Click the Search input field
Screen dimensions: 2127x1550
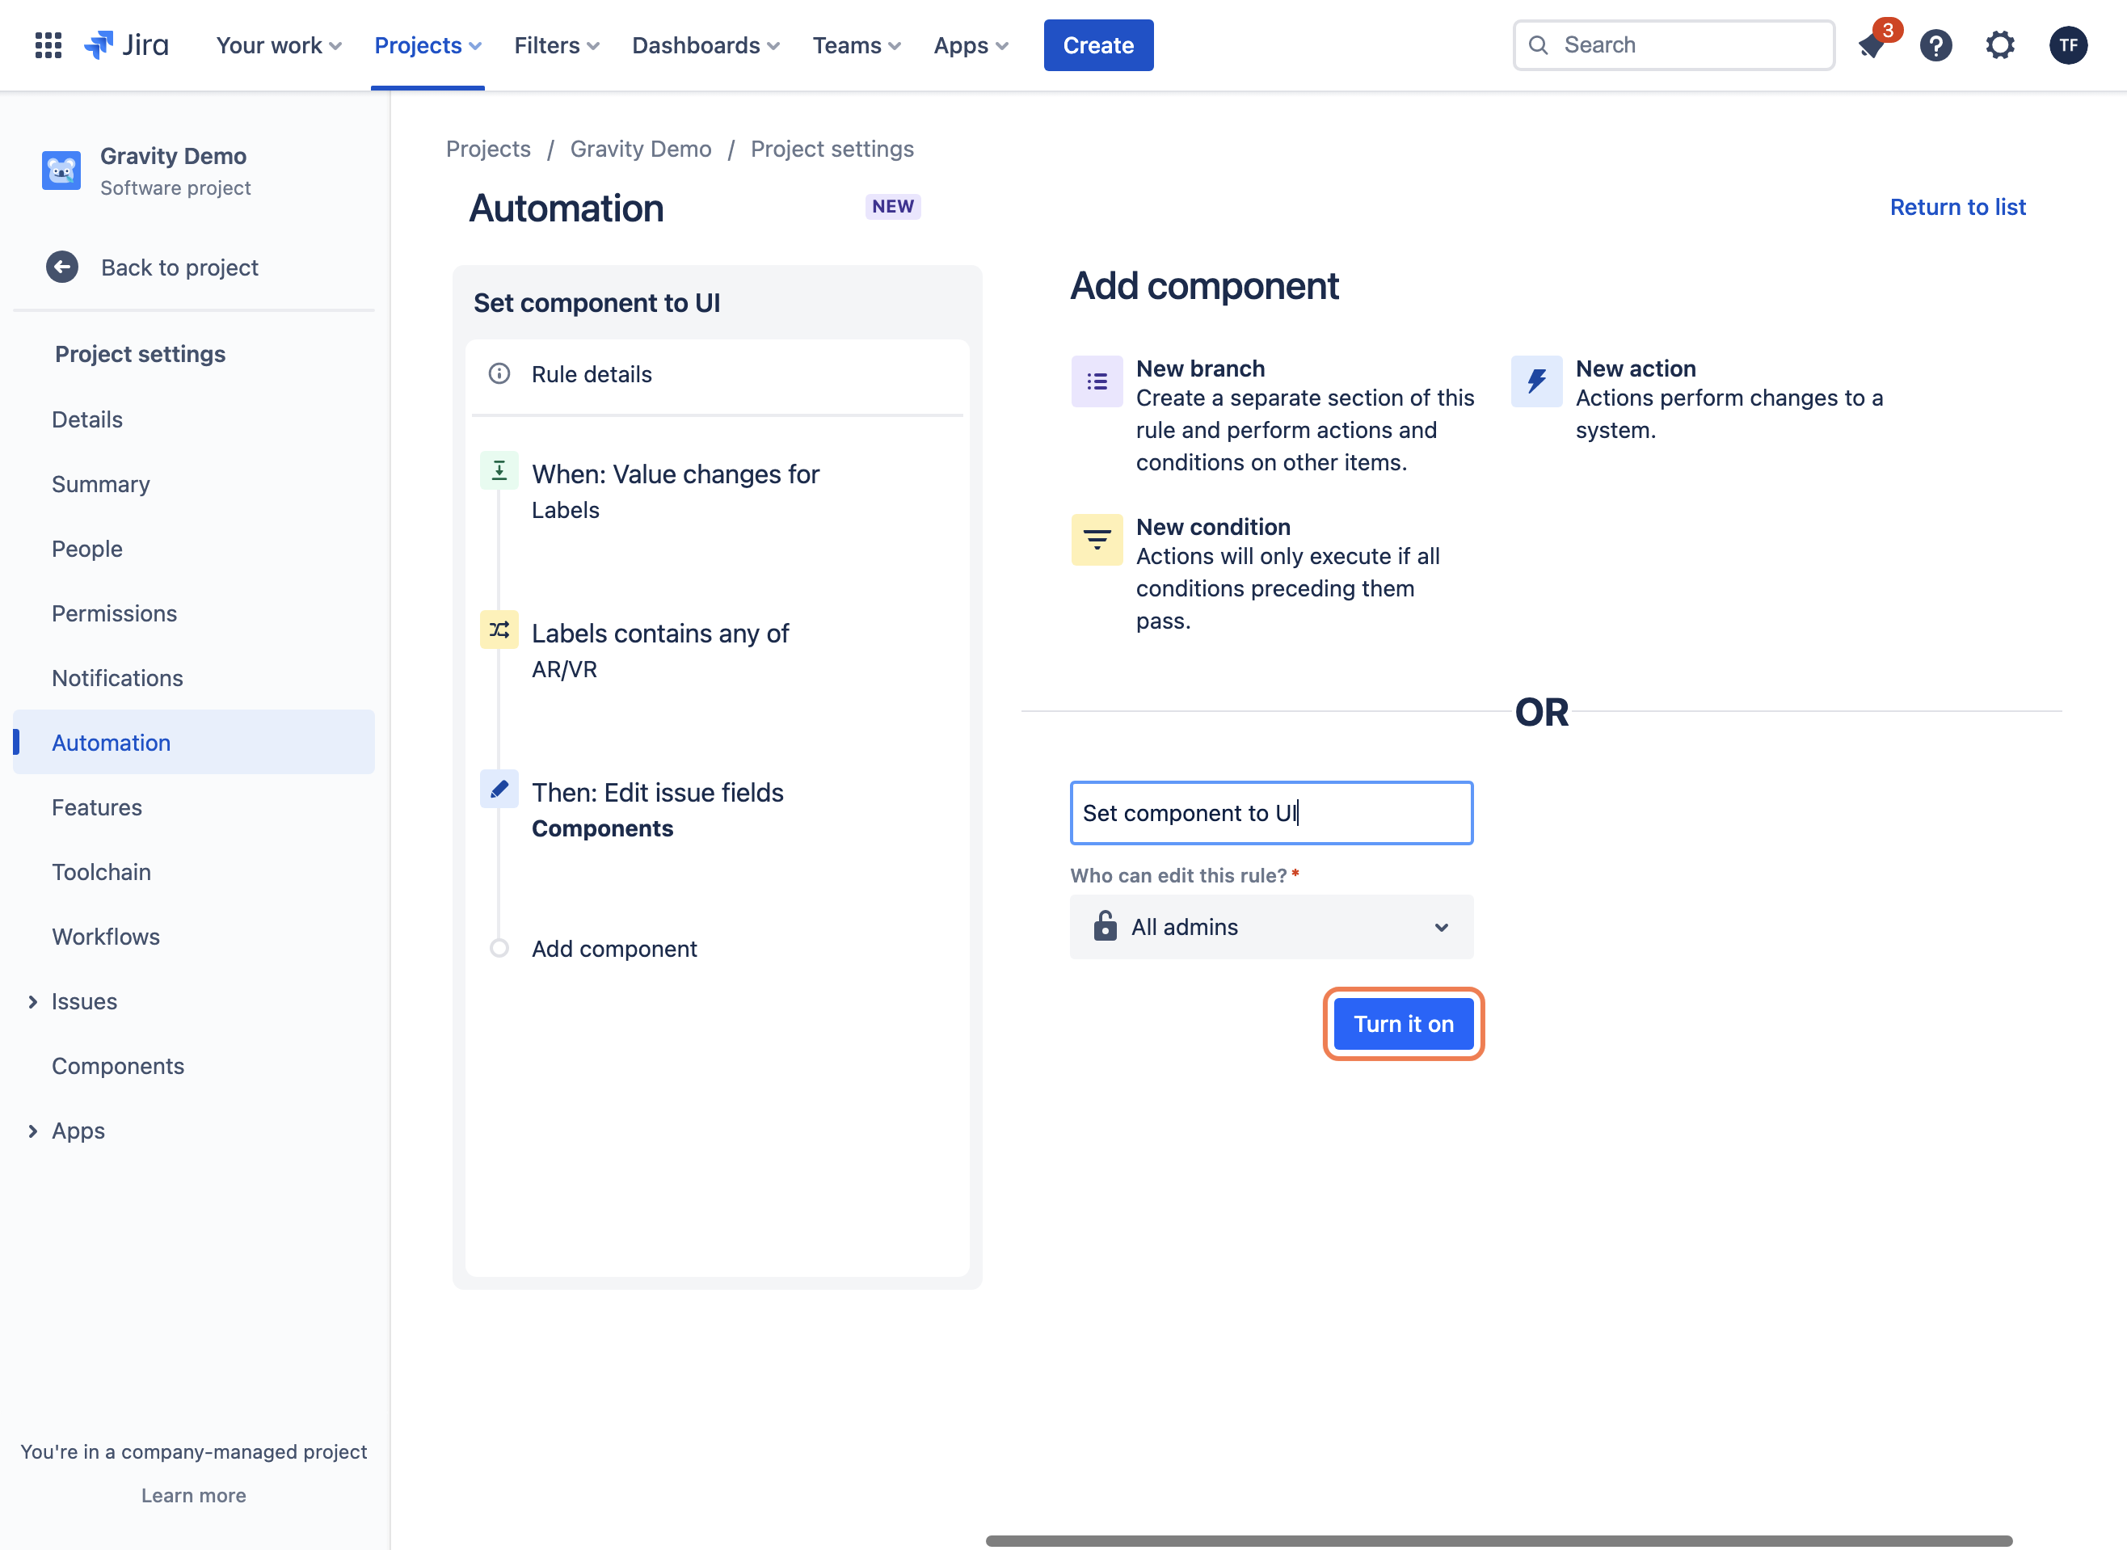point(1674,45)
